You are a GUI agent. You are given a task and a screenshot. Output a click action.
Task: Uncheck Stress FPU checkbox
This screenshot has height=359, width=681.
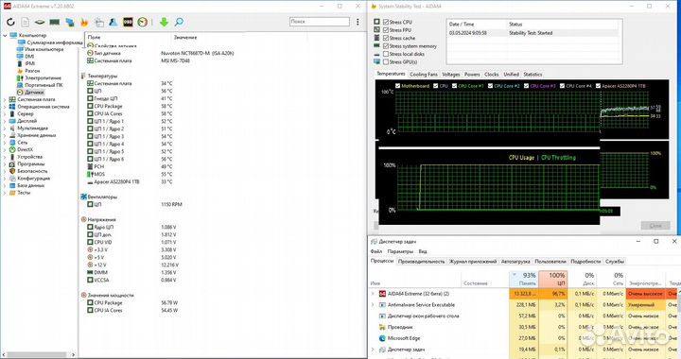[386, 30]
